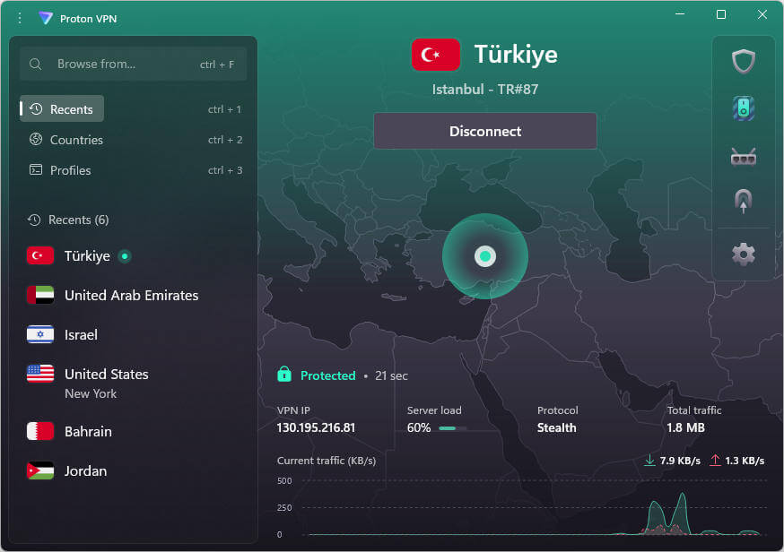Click the Proton VPN logo icon
Viewport: 784px width, 552px height.
(x=46, y=19)
